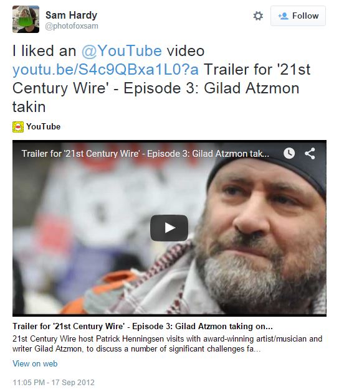Click the Follow button
The image size is (339, 392).
click(298, 16)
